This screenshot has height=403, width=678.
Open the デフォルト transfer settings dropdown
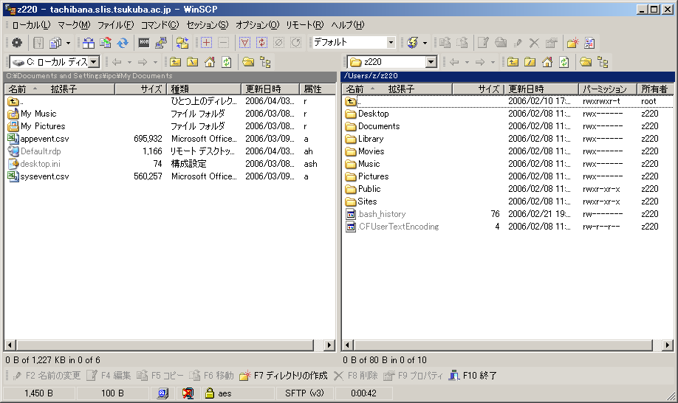391,43
